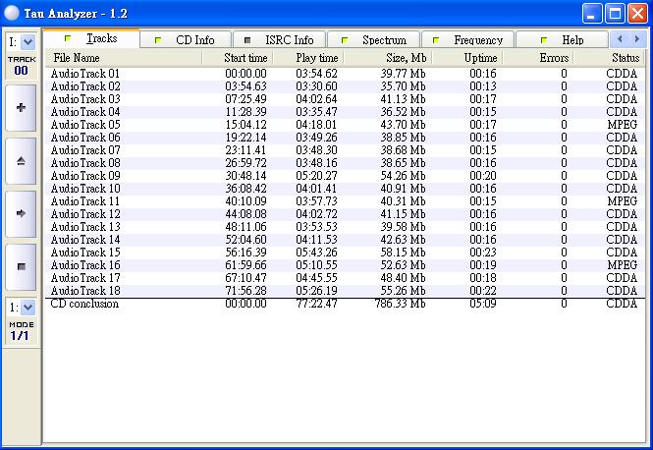Select Audio Track 06 row

tap(345, 138)
